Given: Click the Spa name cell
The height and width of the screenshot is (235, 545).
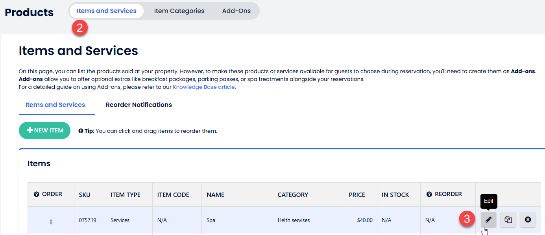Looking at the screenshot, I should click(211, 220).
